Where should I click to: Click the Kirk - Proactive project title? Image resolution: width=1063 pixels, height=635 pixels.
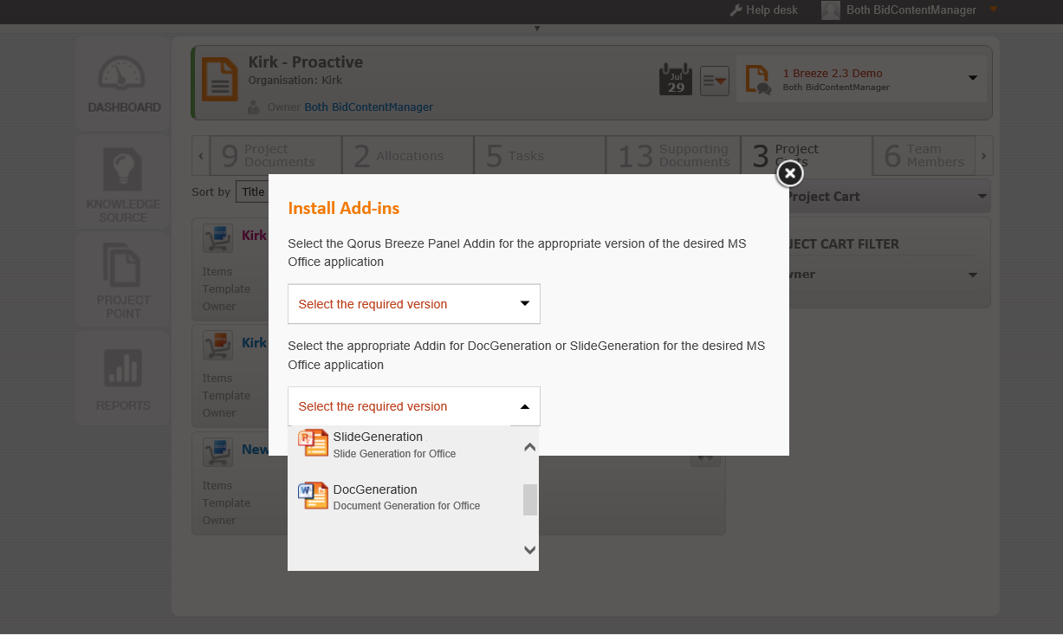[306, 62]
